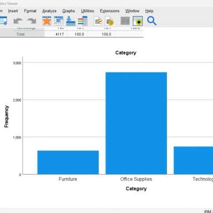Viewport: 213px width, 213px height.
Task: Click the 2,000 axis tick label
Action: [17, 100]
